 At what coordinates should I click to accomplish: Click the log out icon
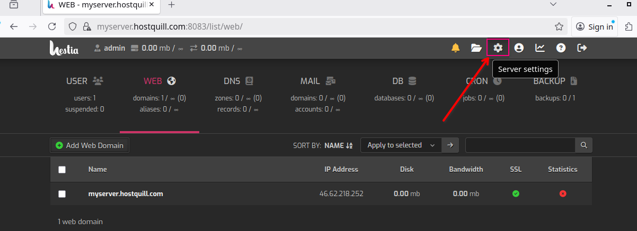click(x=582, y=48)
